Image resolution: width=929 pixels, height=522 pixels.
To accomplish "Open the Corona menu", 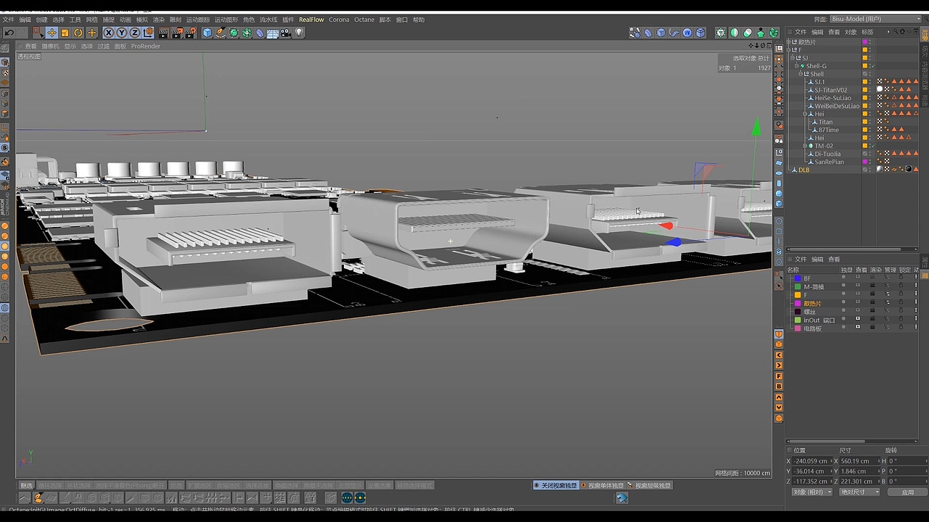I will click(x=339, y=20).
